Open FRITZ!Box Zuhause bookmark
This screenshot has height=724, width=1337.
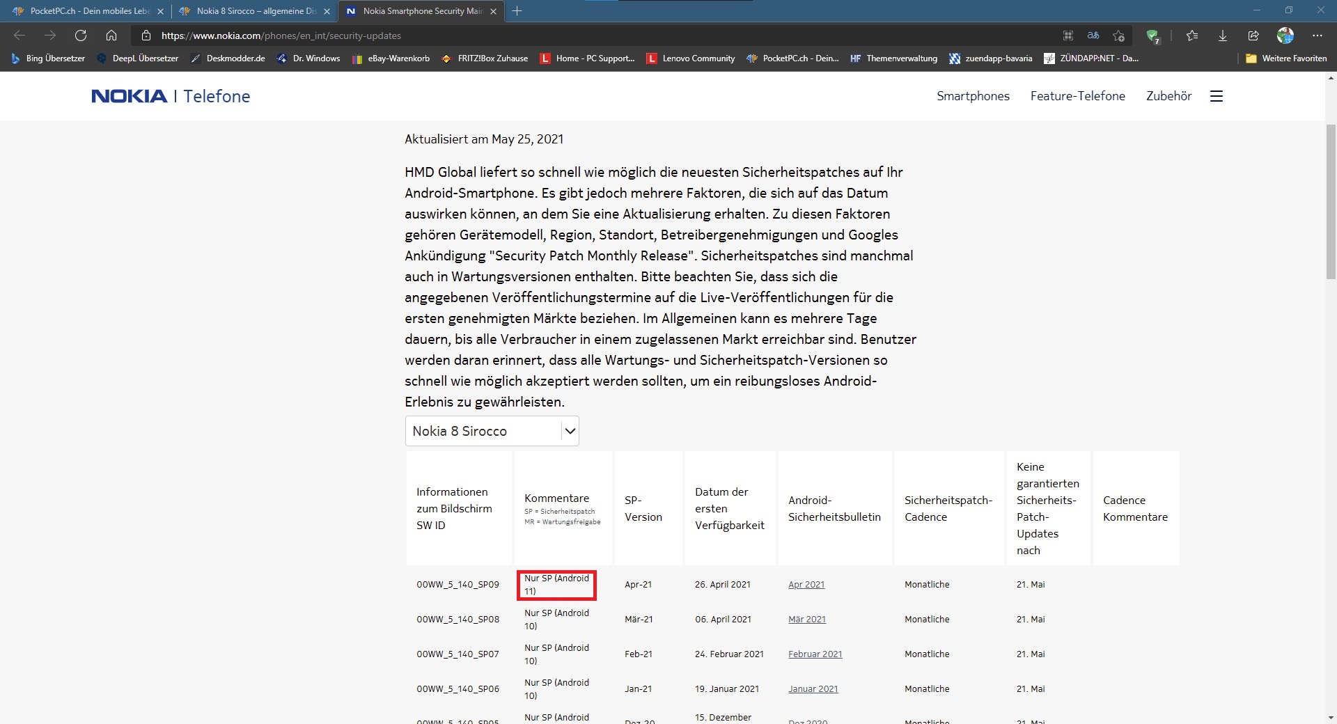[485, 58]
